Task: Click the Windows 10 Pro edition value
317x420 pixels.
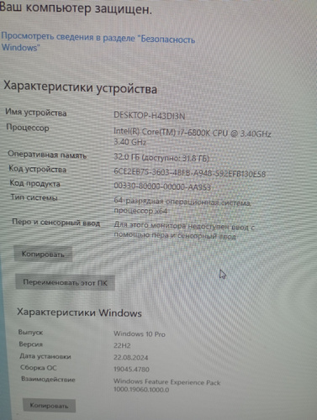Action: pos(140,333)
